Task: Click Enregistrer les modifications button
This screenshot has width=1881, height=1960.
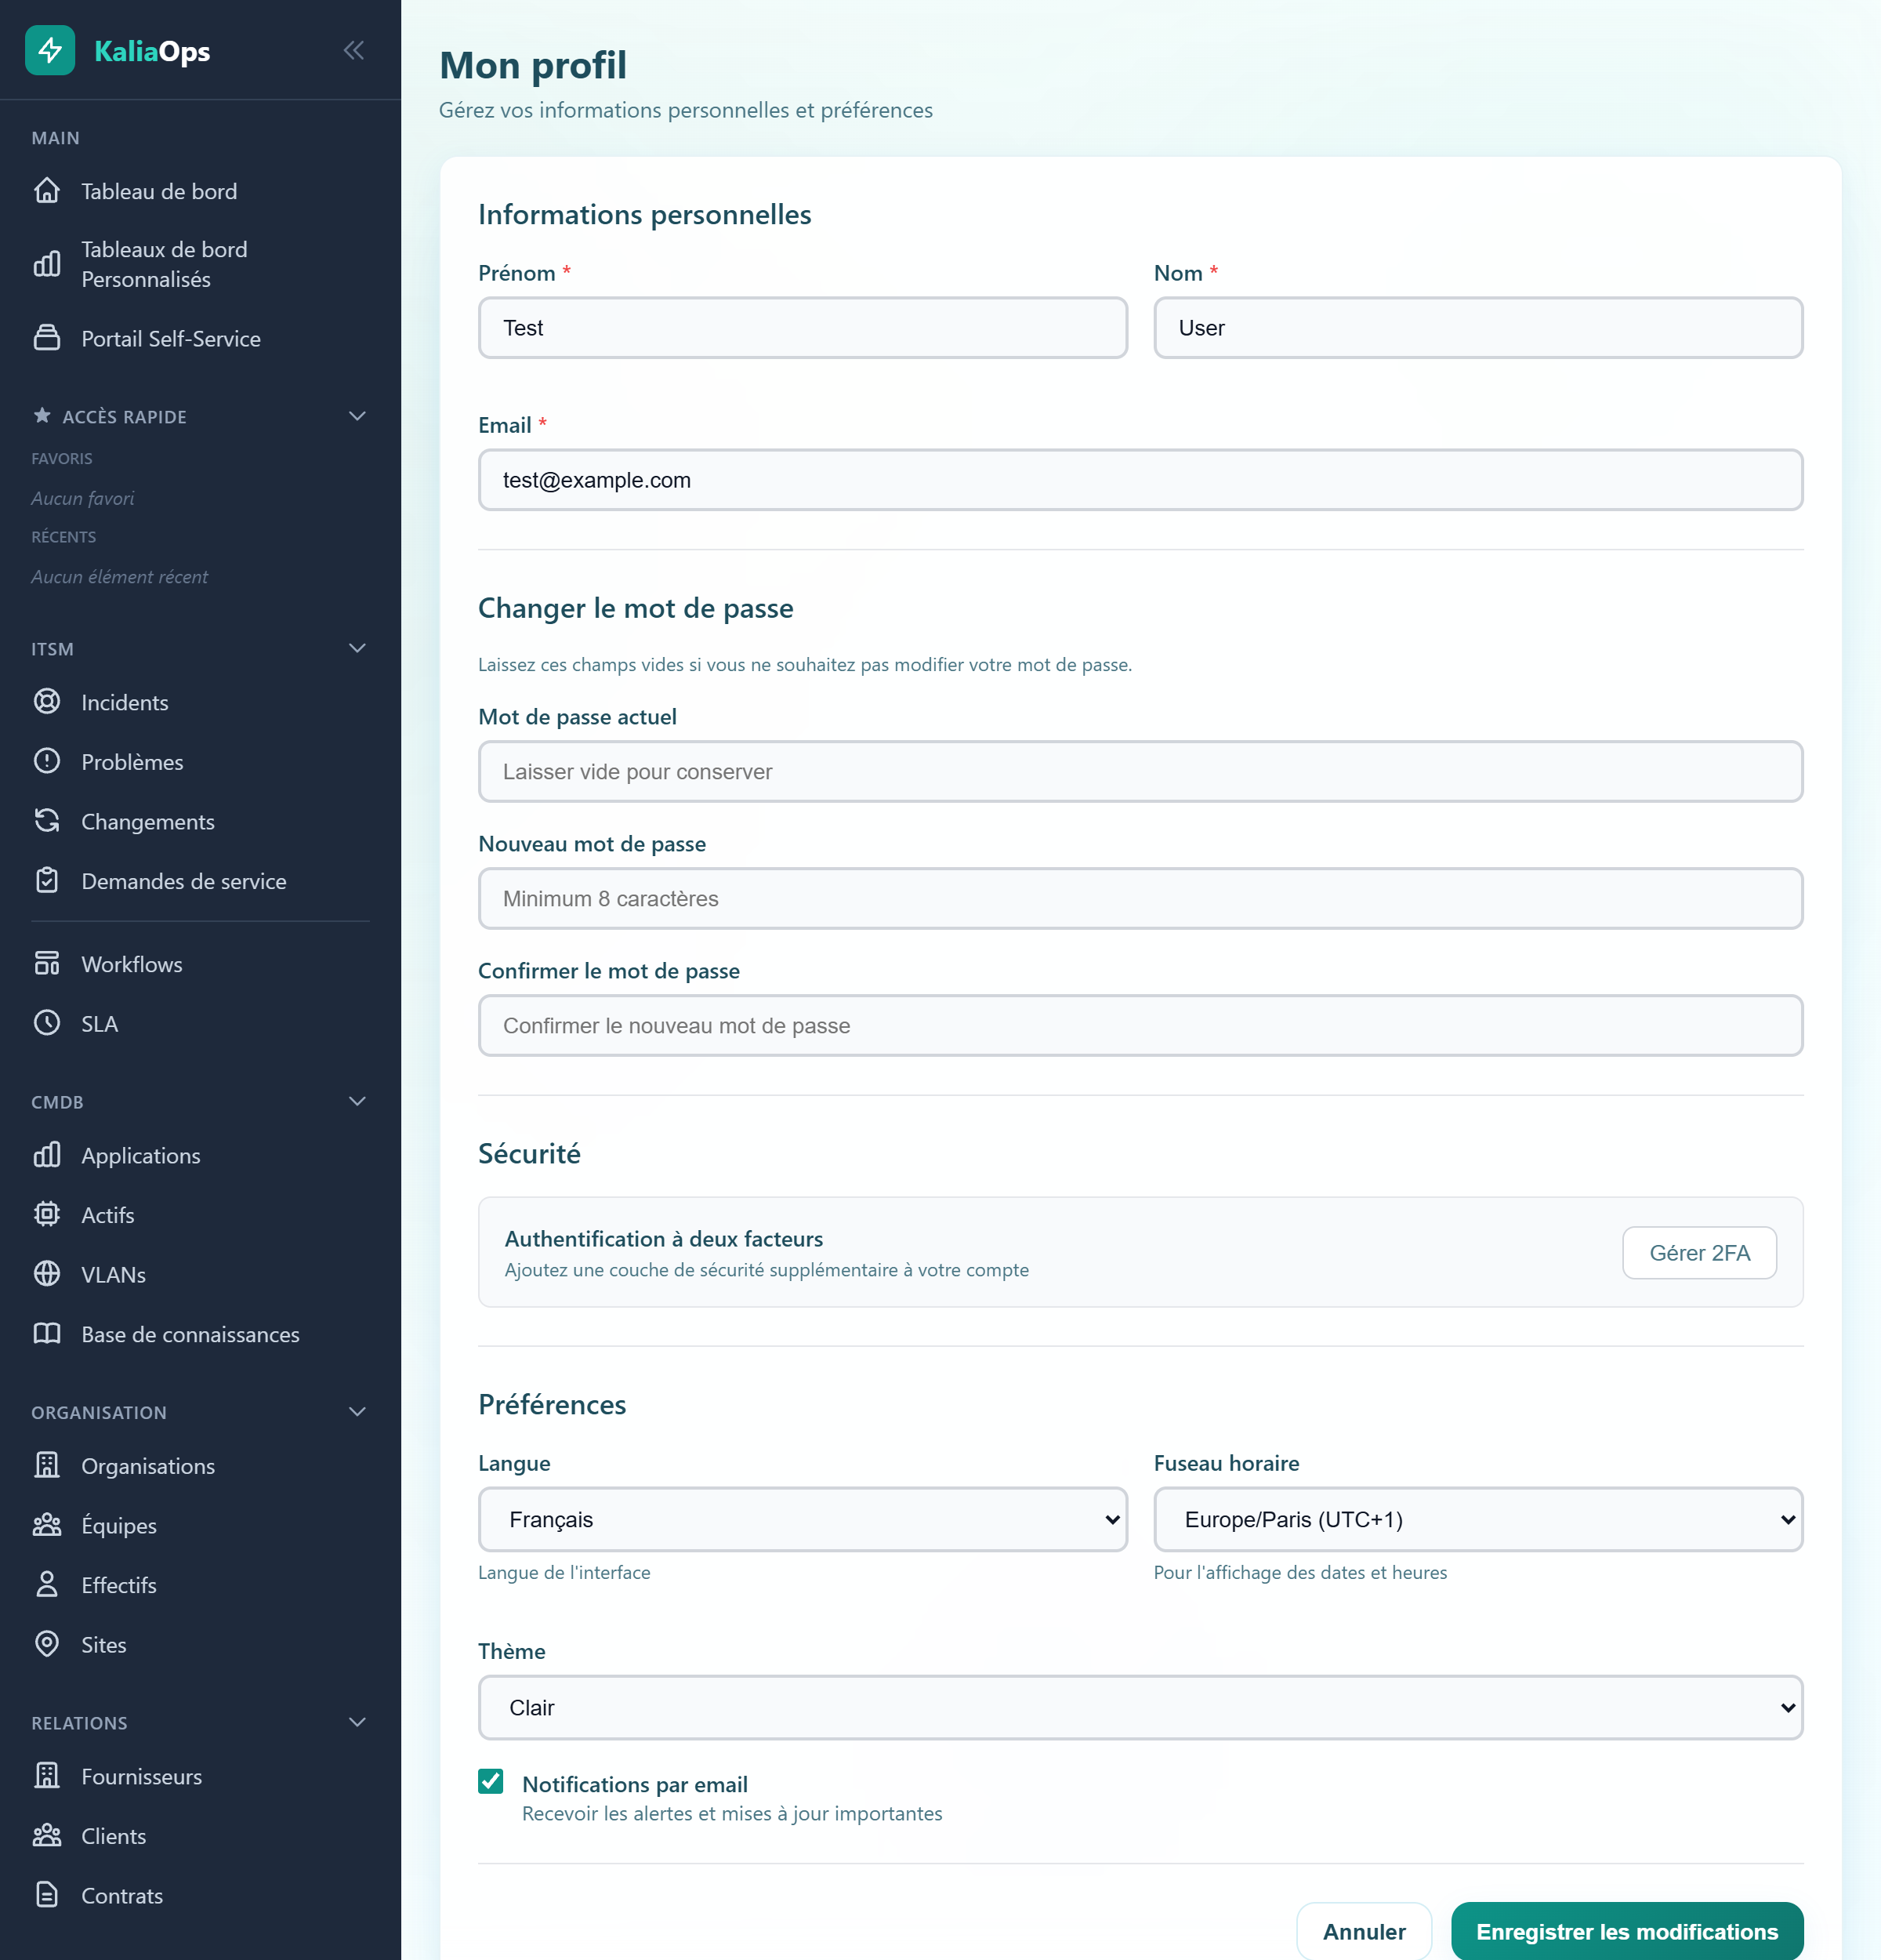Action: click(x=1626, y=1931)
